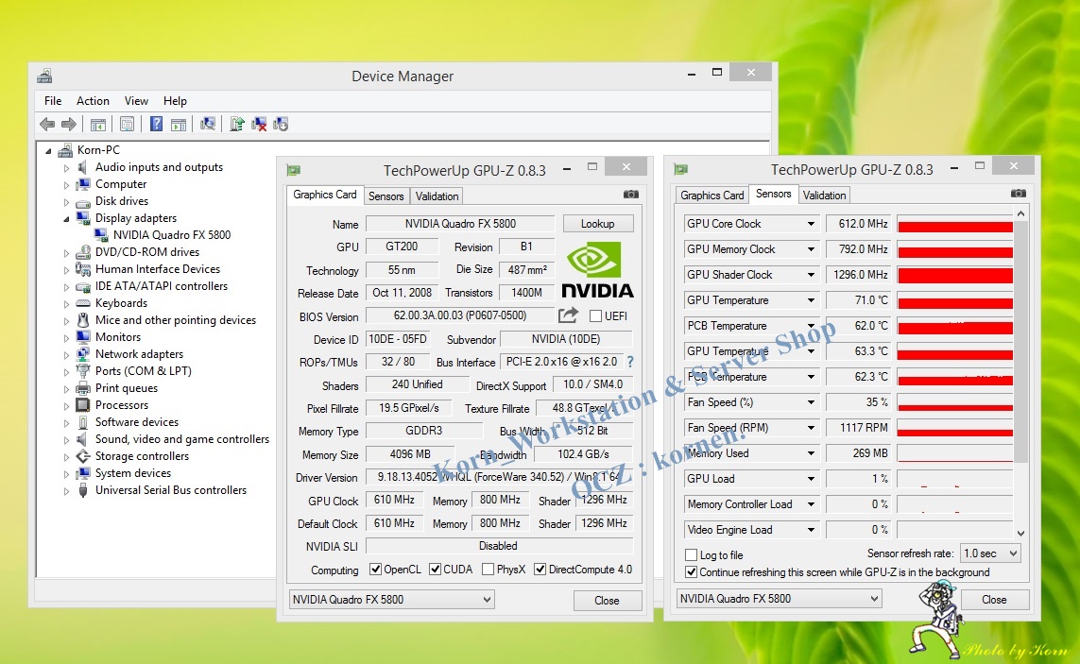
Task: Click camera screenshot icon in GPU-Z Sensors window
Action: click(1018, 194)
